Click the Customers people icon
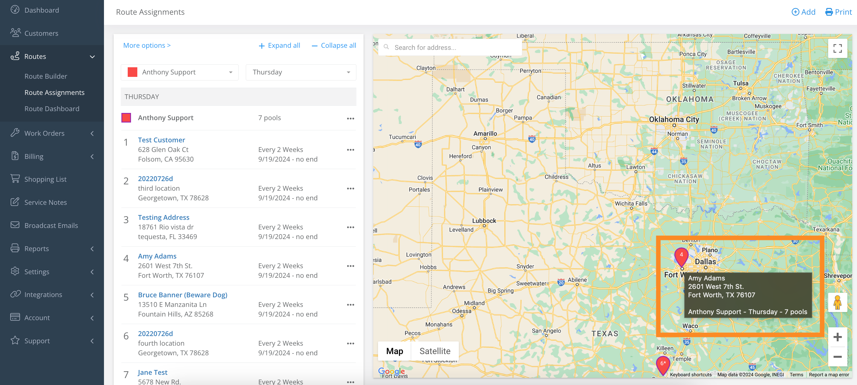Screen dimensions: 857x385 point(15,32)
